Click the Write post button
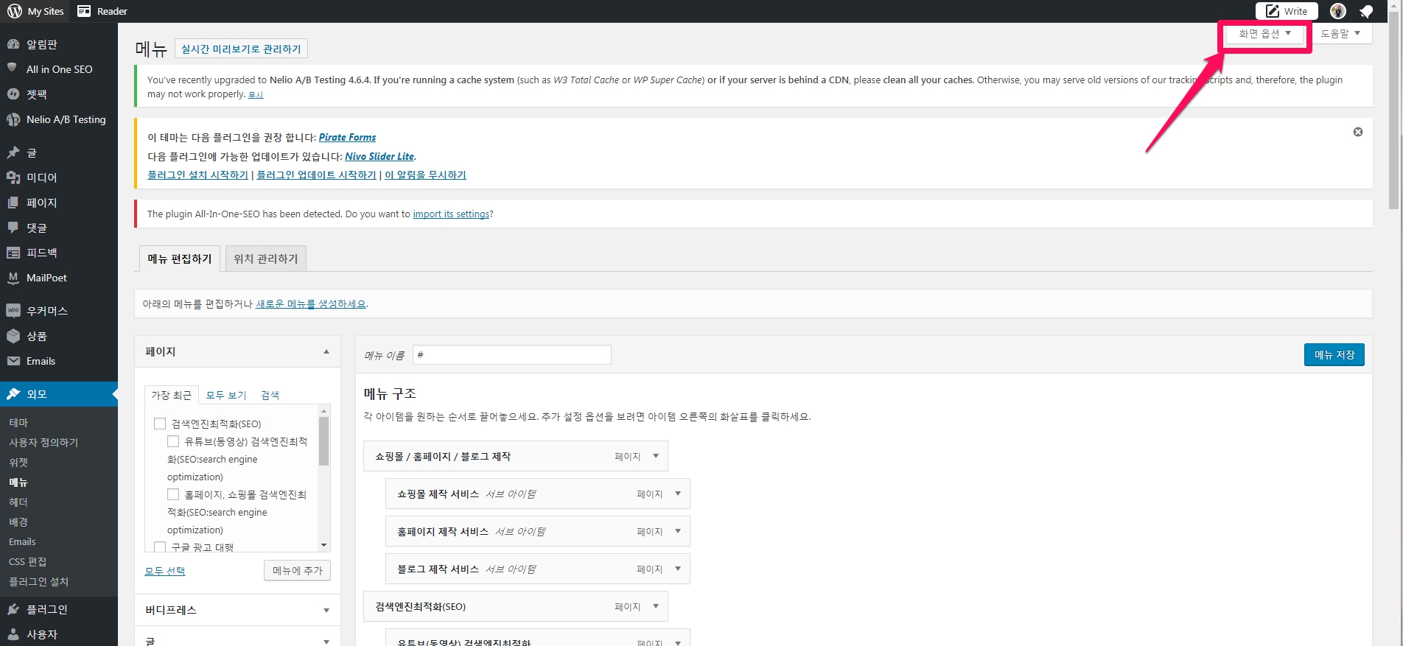Screen dimensions: 1403x646 1287,11
